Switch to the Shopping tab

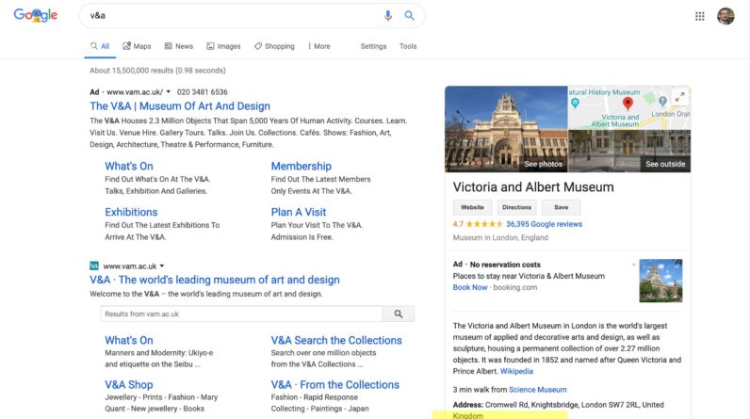[274, 46]
